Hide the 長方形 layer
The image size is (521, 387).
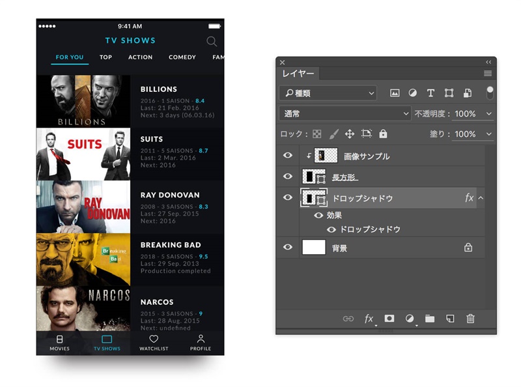288,176
